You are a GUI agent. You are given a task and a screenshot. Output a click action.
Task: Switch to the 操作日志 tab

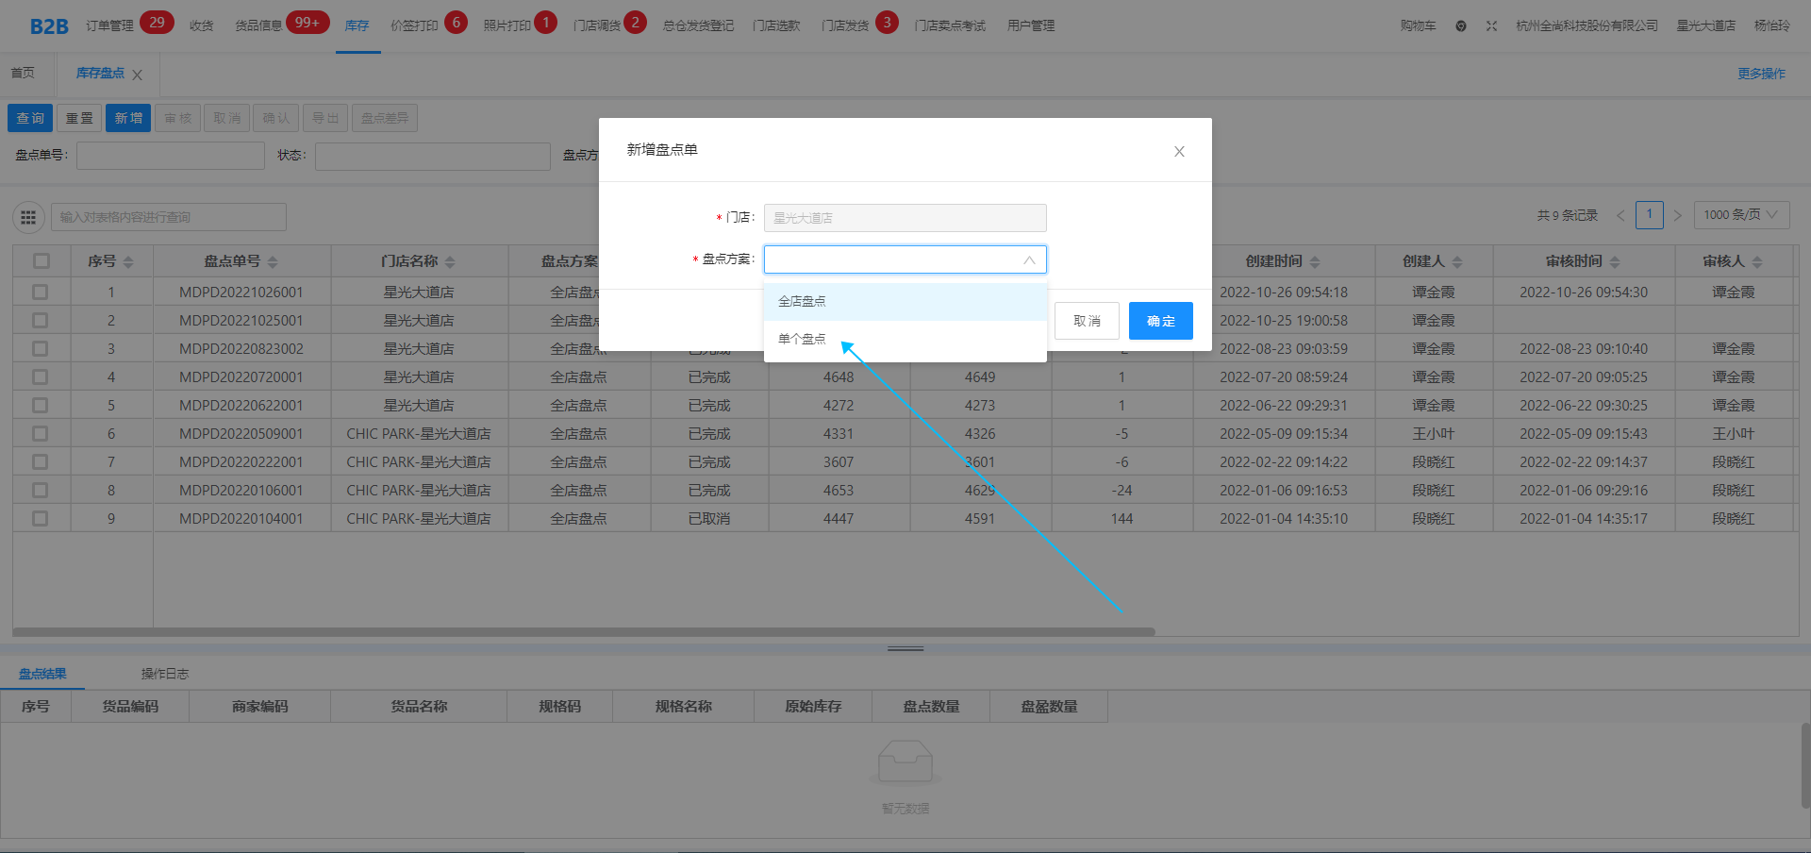(x=165, y=674)
